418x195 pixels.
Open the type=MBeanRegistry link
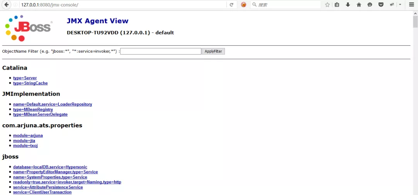(x=33, y=109)
